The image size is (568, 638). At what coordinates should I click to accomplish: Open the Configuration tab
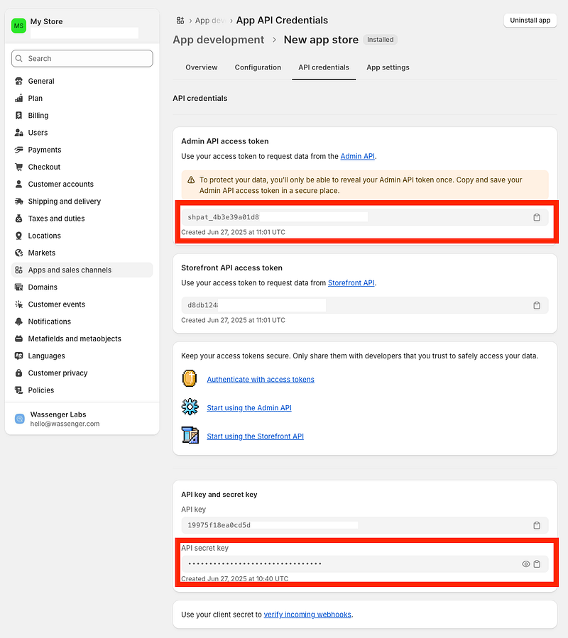[x=258, y=67]
